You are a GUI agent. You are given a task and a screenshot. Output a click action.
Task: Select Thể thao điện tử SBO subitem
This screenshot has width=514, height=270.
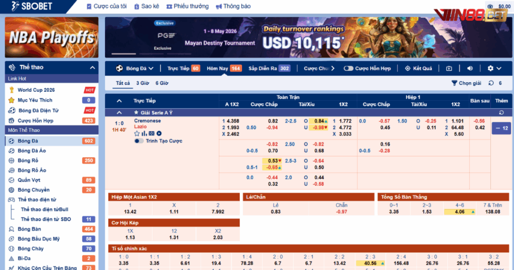pos(46,219)
